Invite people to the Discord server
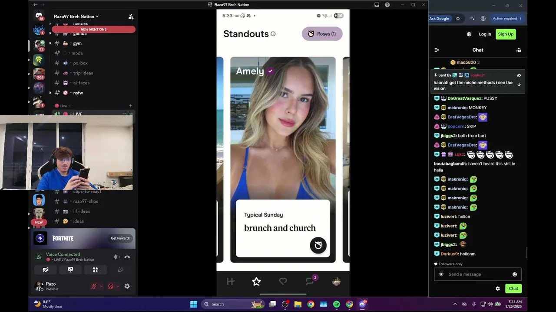The width and height of the screenshot is (556, 312). [x=131, y=16]
